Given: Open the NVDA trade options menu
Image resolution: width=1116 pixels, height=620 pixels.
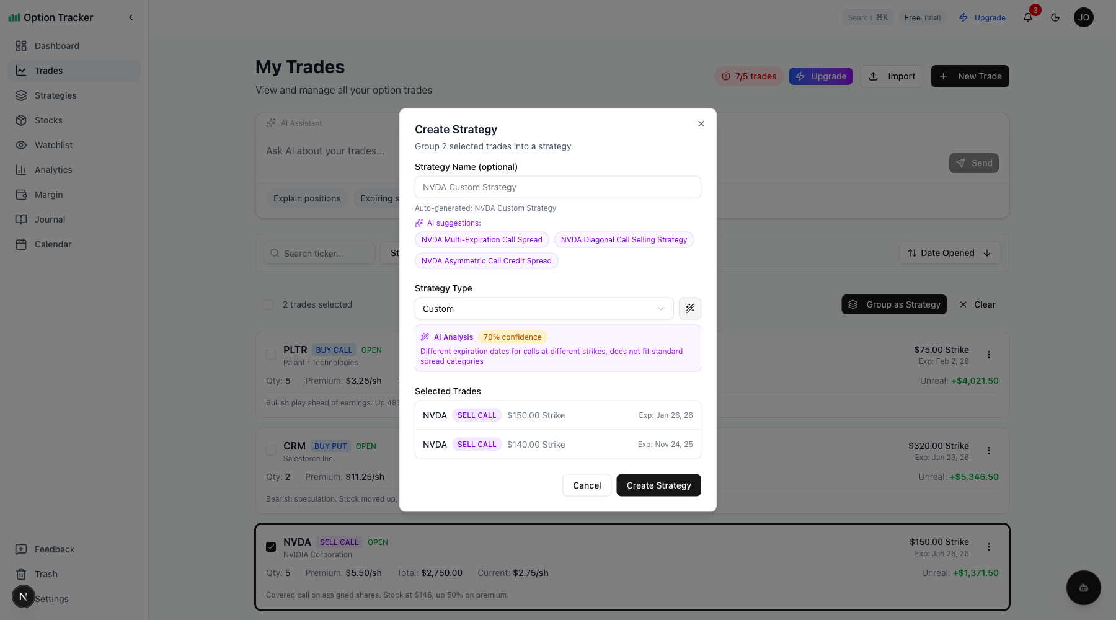Looking at the screenshot, I should [x=989, y=547].
